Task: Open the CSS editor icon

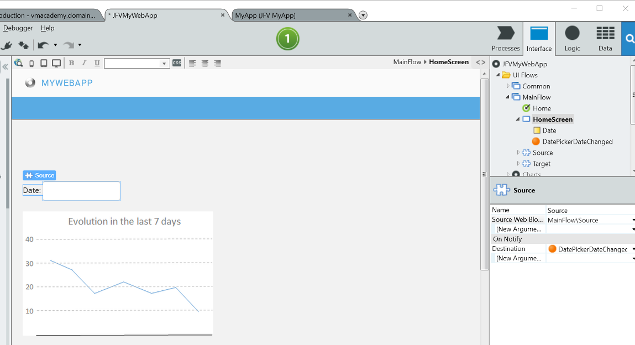Action: pos(176,63)
